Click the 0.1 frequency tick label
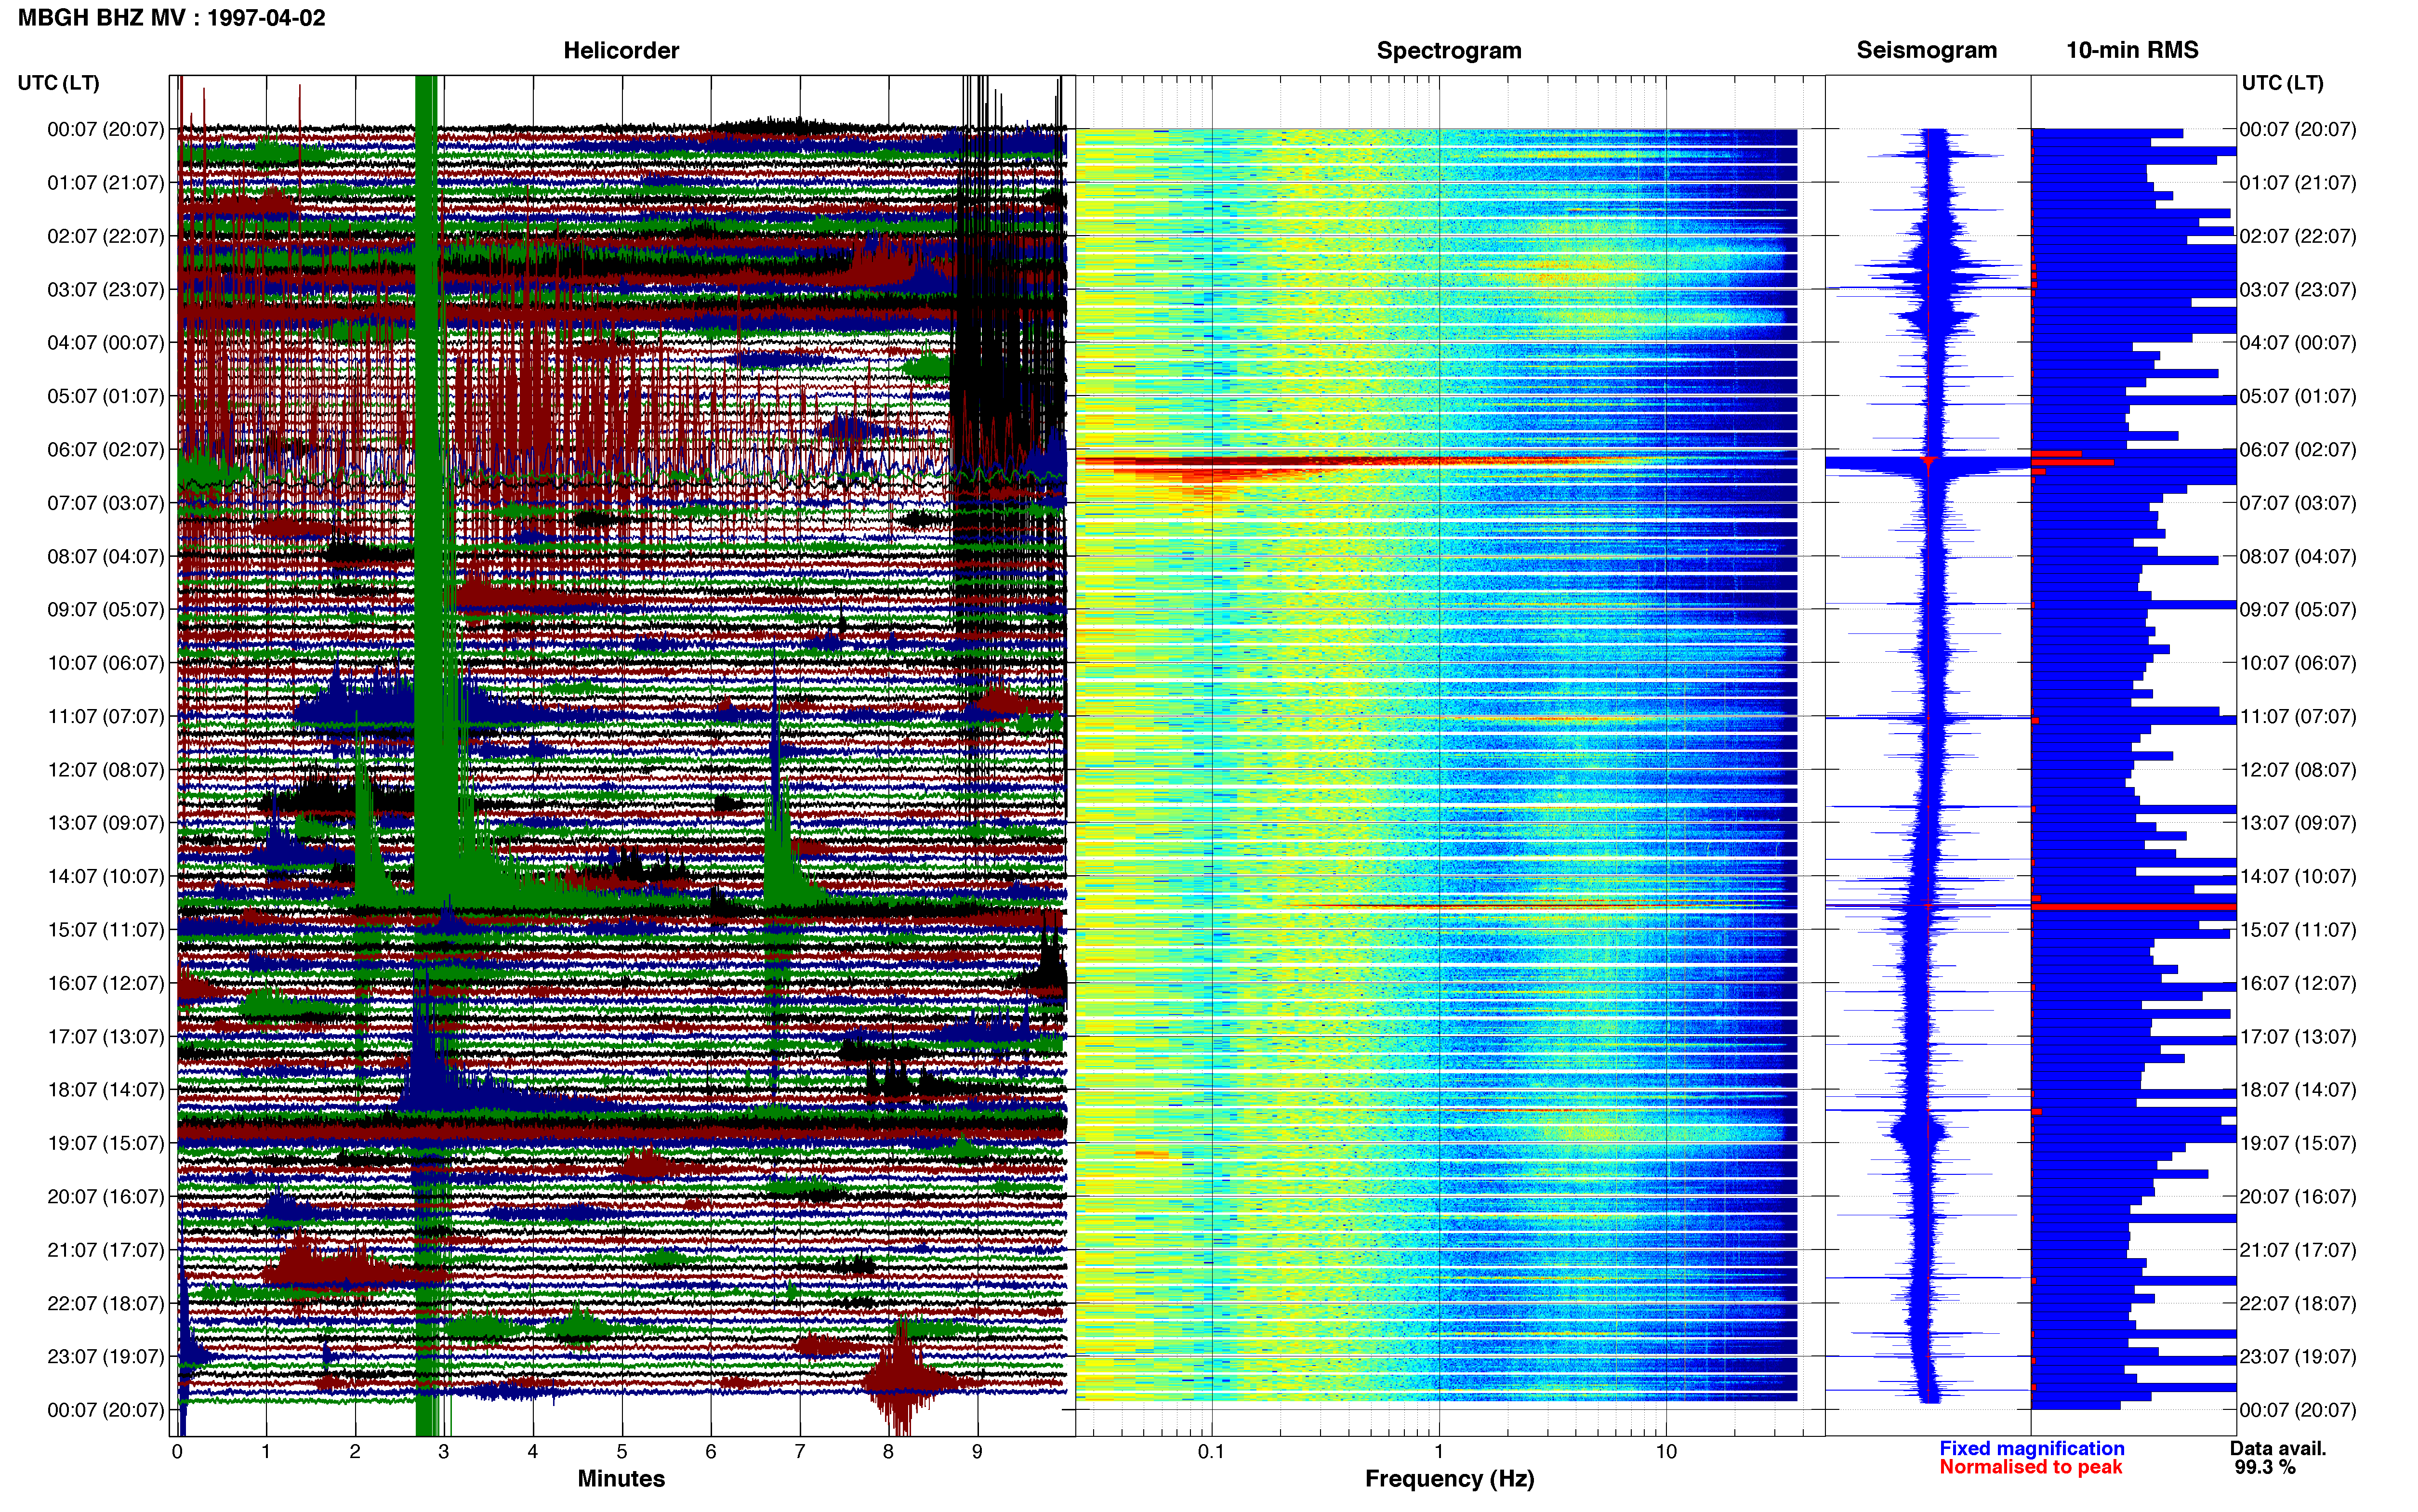Screen dimensions: 2418x1512 (1211, 1451)
